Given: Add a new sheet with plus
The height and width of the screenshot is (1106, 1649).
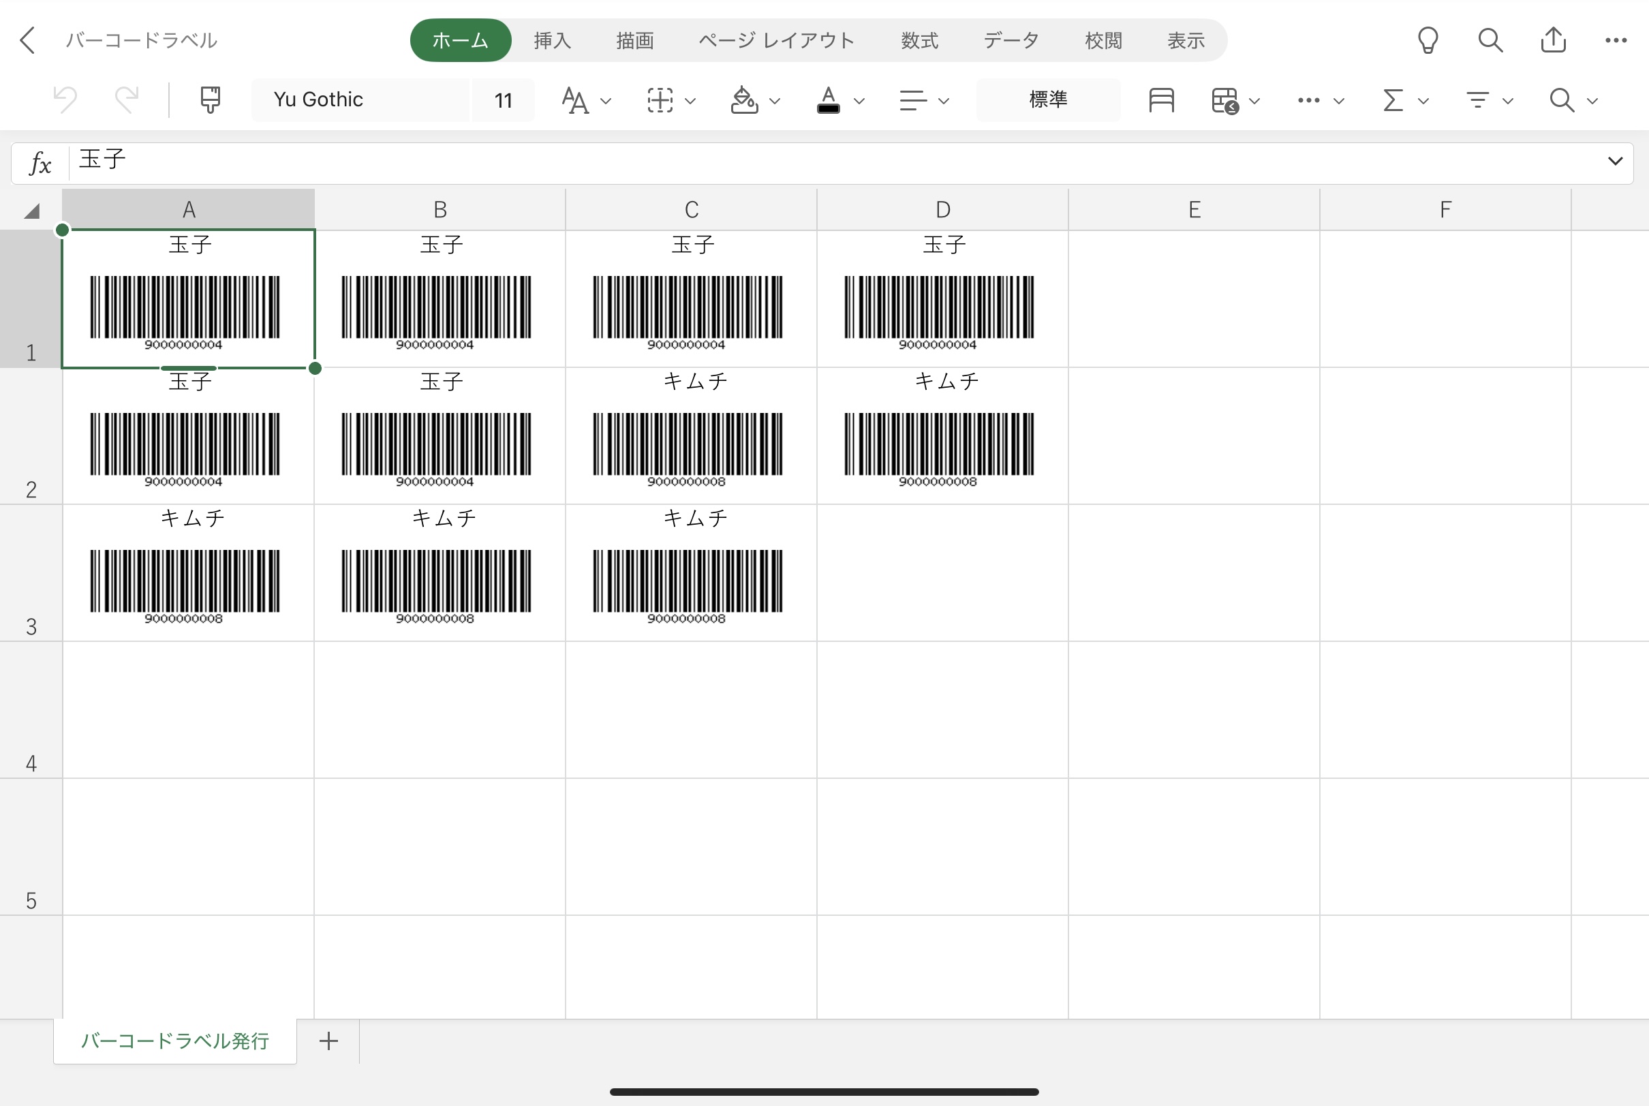Looking at the screenshot, I should [x=328, y=1041].
